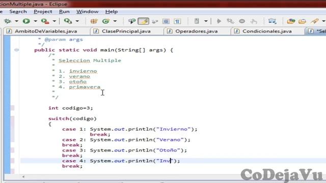Open the Help menu
This screenshot has width=326, height=183.
112,12
